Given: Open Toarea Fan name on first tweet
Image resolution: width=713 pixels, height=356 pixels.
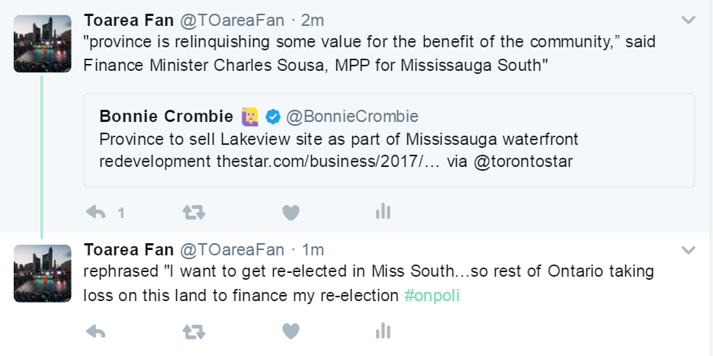Looking at the screenshot, I should pos(129,20).
